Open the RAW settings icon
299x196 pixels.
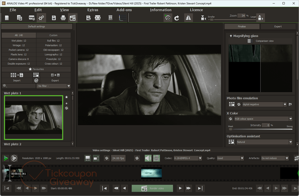tap(32, 18)
